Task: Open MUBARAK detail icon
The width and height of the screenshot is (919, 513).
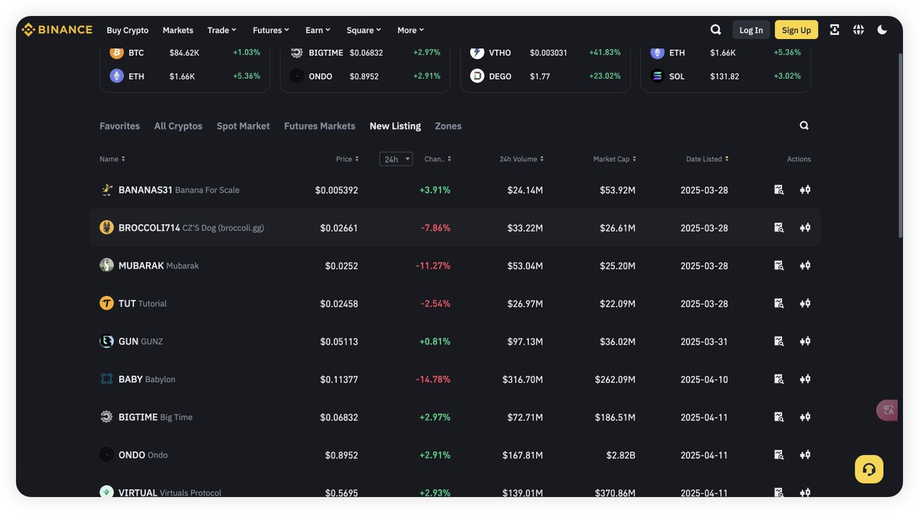Action: [x=779, y=265]
